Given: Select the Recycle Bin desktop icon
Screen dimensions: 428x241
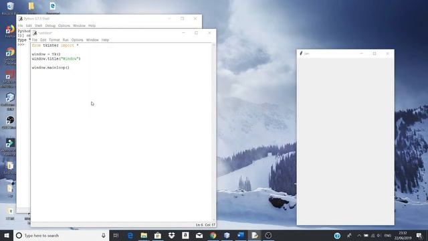Looking at the screenshot, I should point(10,7).
